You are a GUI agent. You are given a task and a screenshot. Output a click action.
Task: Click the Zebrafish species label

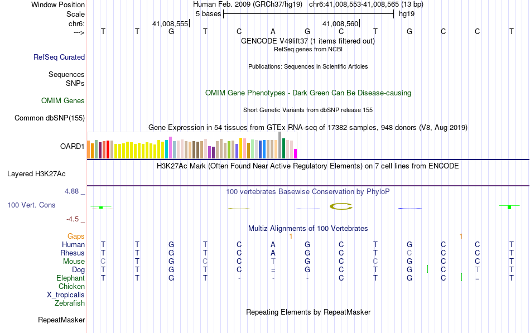click(70, 303)
